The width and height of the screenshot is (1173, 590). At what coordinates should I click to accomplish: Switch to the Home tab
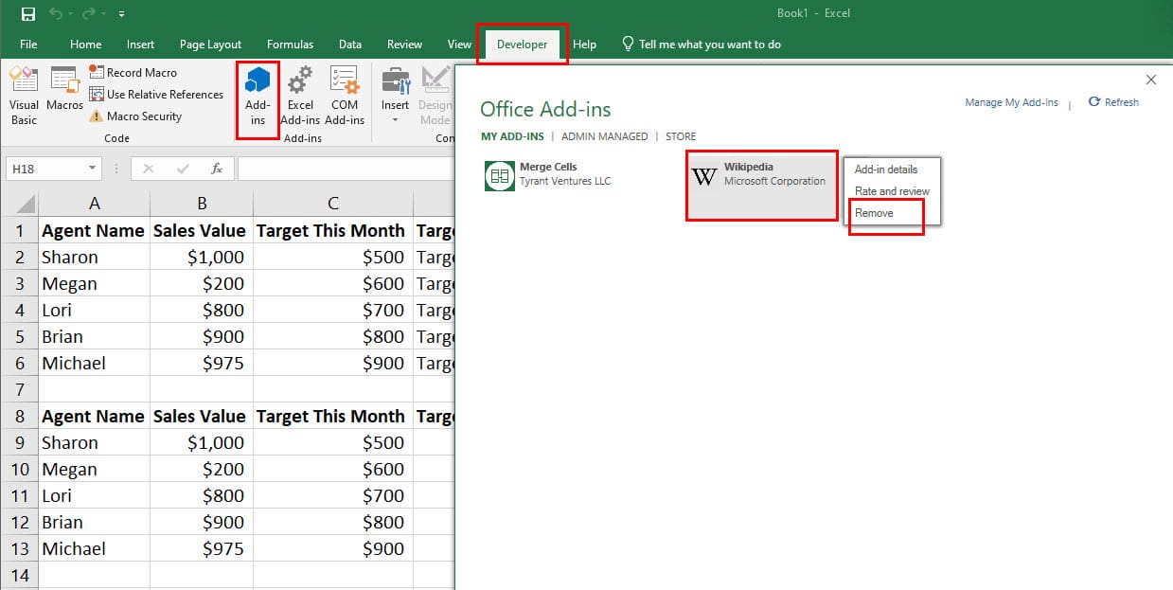click(85, 45)
